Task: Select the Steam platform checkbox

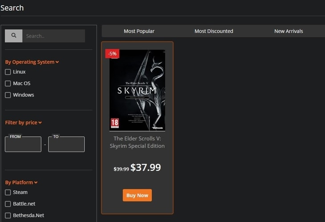Action: click(8, 193)
